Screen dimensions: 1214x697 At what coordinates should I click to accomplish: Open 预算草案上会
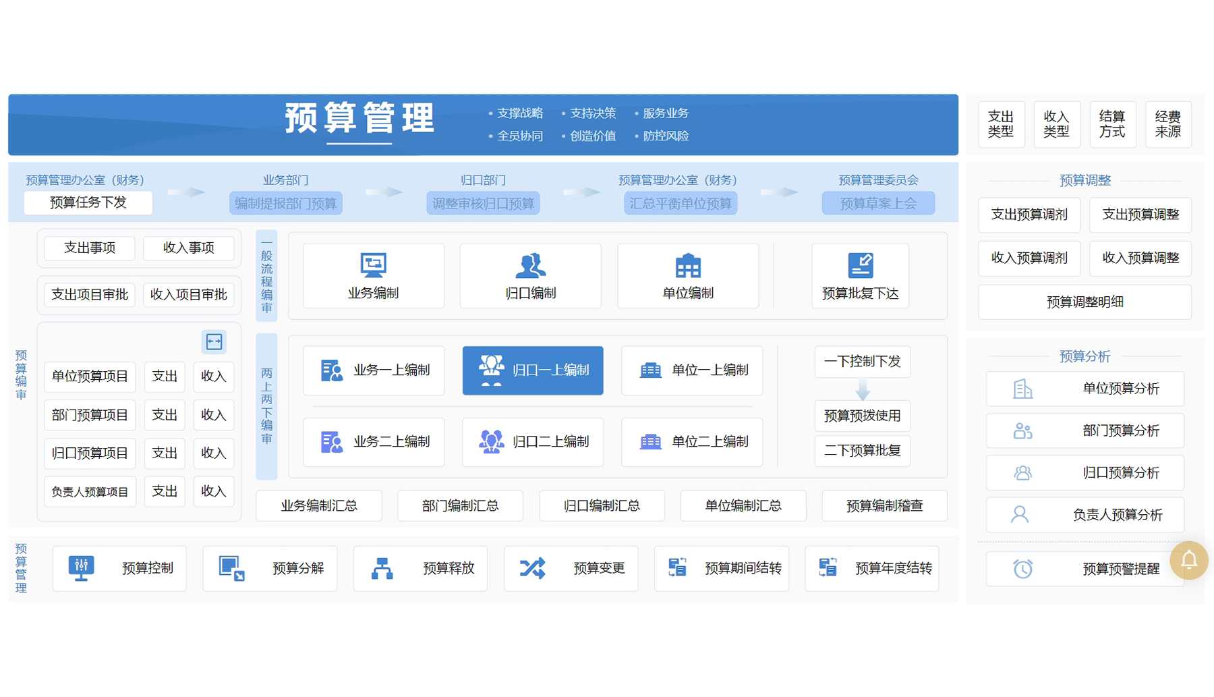[x=878, y=202]
